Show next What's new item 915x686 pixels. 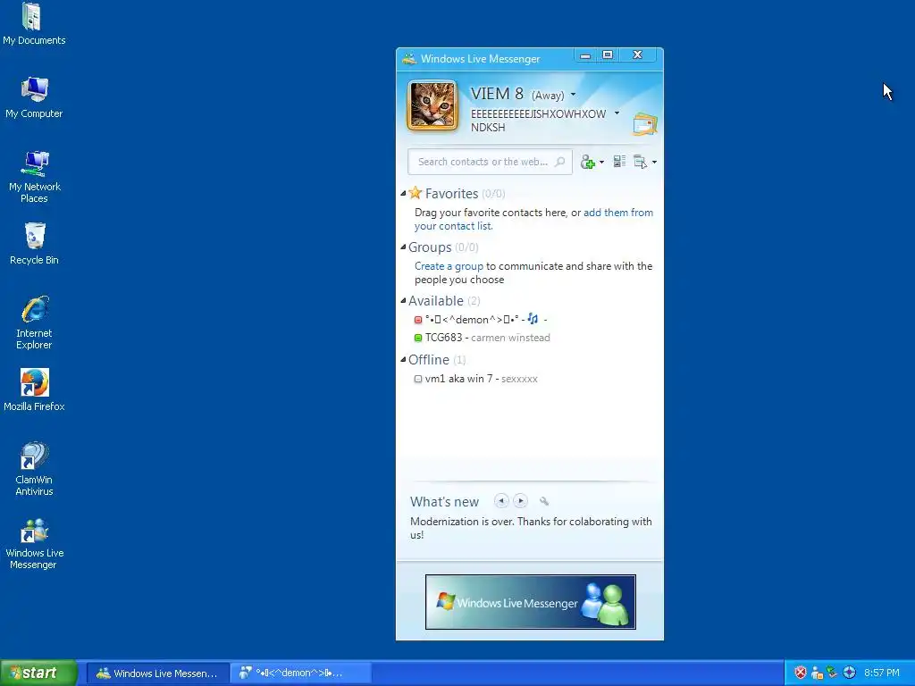(521, 500)
